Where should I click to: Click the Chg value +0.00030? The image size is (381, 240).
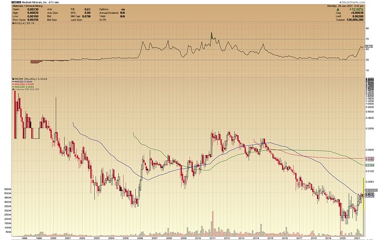(x=357, y=13)
